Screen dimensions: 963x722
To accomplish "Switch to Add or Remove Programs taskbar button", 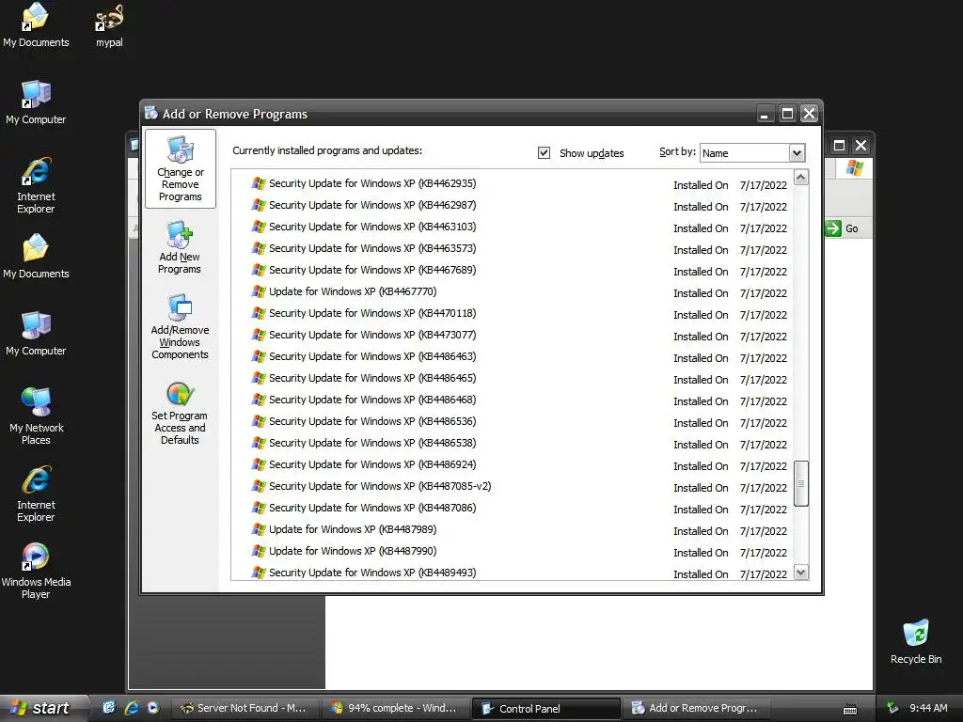I will pos(697,708).
